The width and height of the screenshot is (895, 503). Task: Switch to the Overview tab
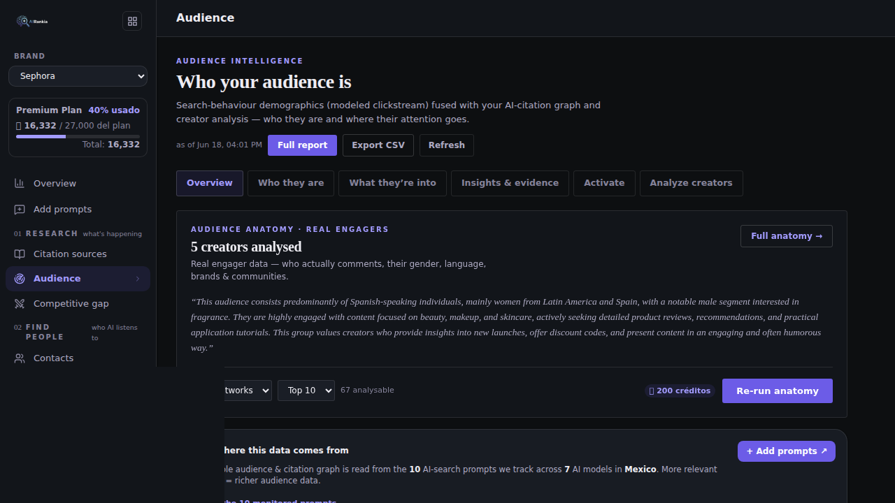pos(210,183)
